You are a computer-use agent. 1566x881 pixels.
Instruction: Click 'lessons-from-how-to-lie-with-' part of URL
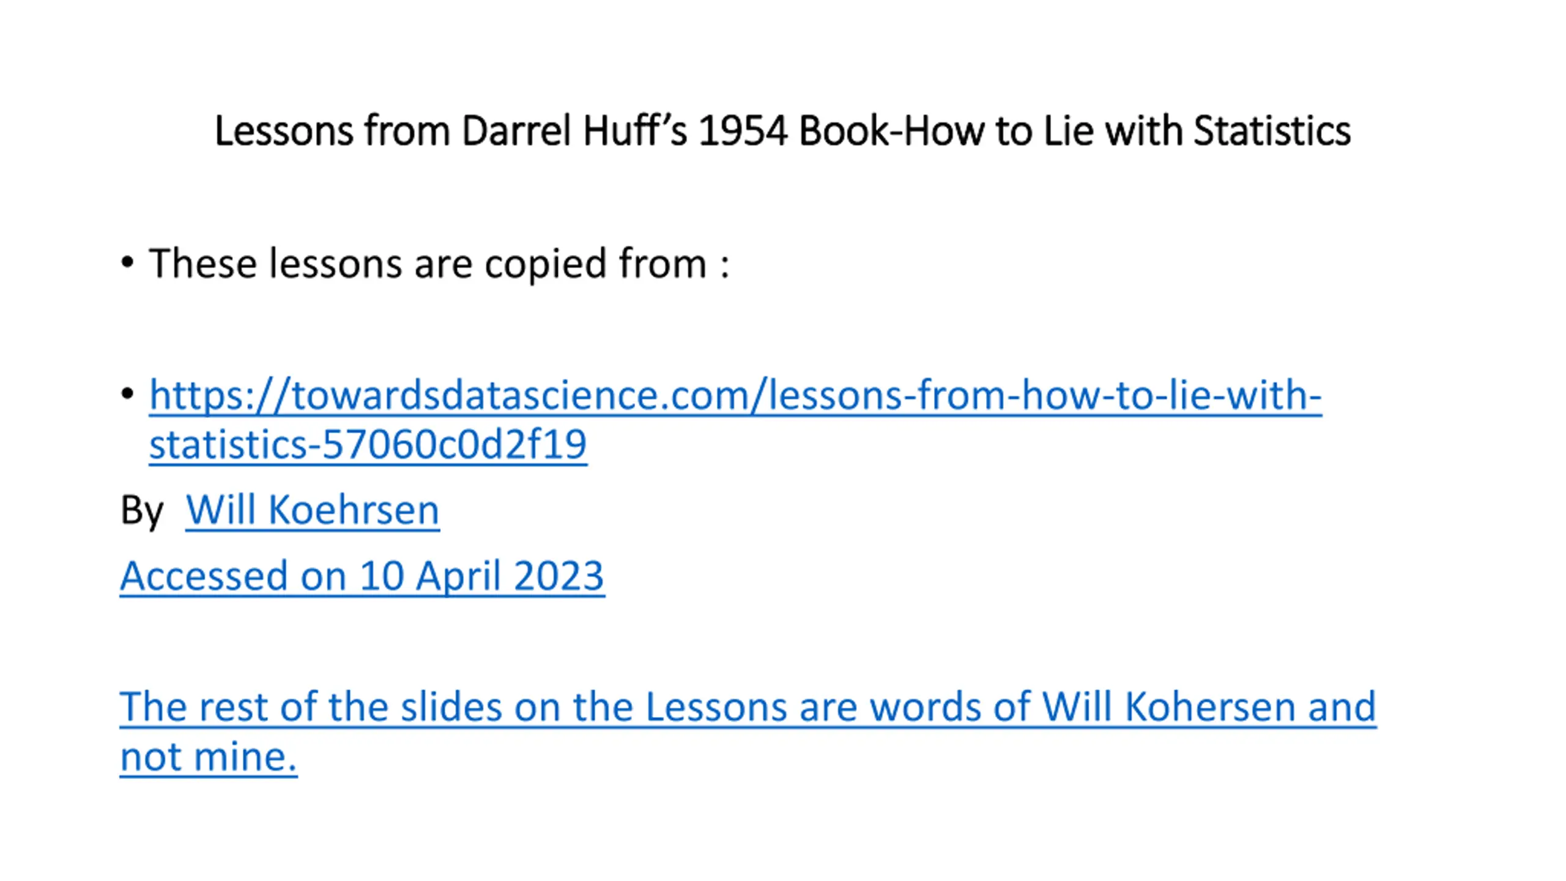tap(1045, 395)
